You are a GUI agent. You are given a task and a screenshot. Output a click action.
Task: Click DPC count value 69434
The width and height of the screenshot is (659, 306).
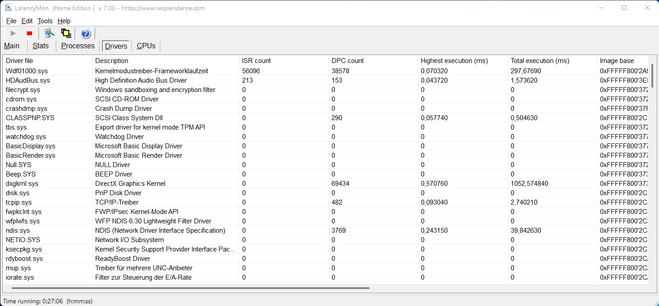click(x=340, y=184)
